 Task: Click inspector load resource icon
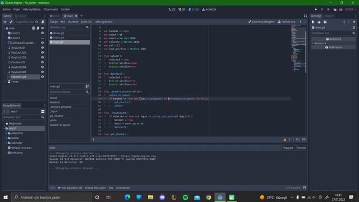click(319, 22)
